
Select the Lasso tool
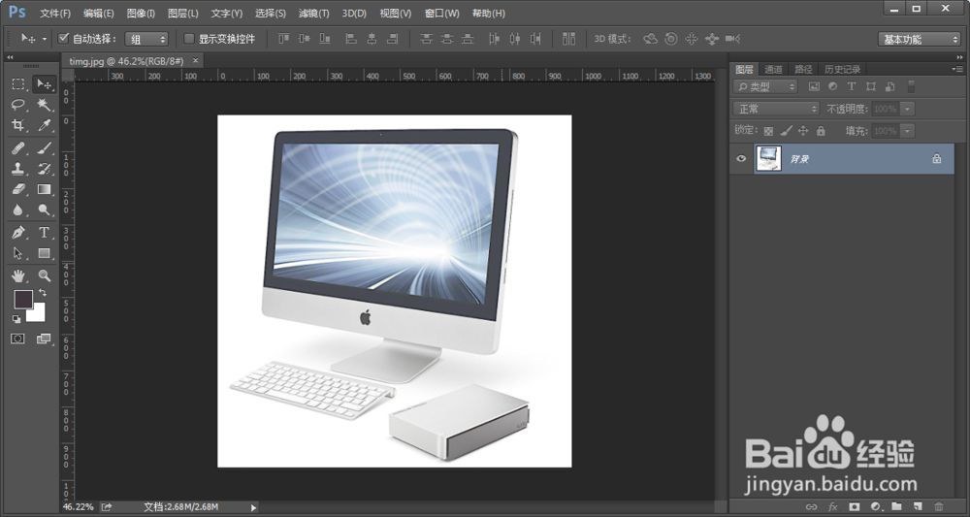pos(17,105)
